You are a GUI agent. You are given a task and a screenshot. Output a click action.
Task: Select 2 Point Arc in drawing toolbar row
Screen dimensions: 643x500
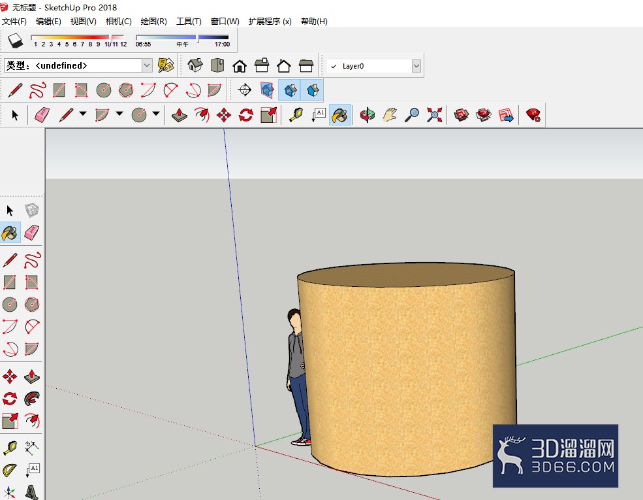pos(170,90)
